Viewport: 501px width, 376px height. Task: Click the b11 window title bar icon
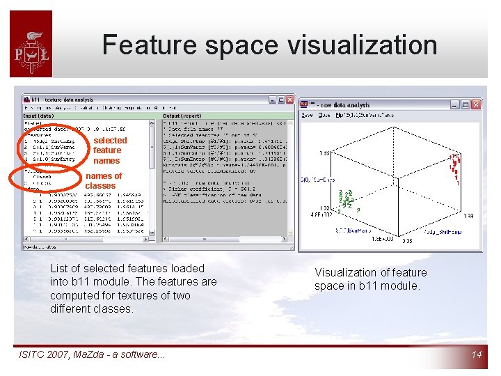pyautogui.click(x=27, y=100)
